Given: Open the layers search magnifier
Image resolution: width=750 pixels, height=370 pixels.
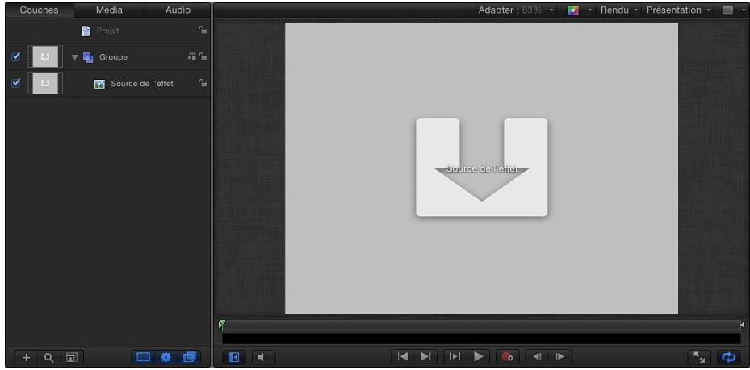Looking at the screenshot, I should pyautogui.click(x=48, y=357).
